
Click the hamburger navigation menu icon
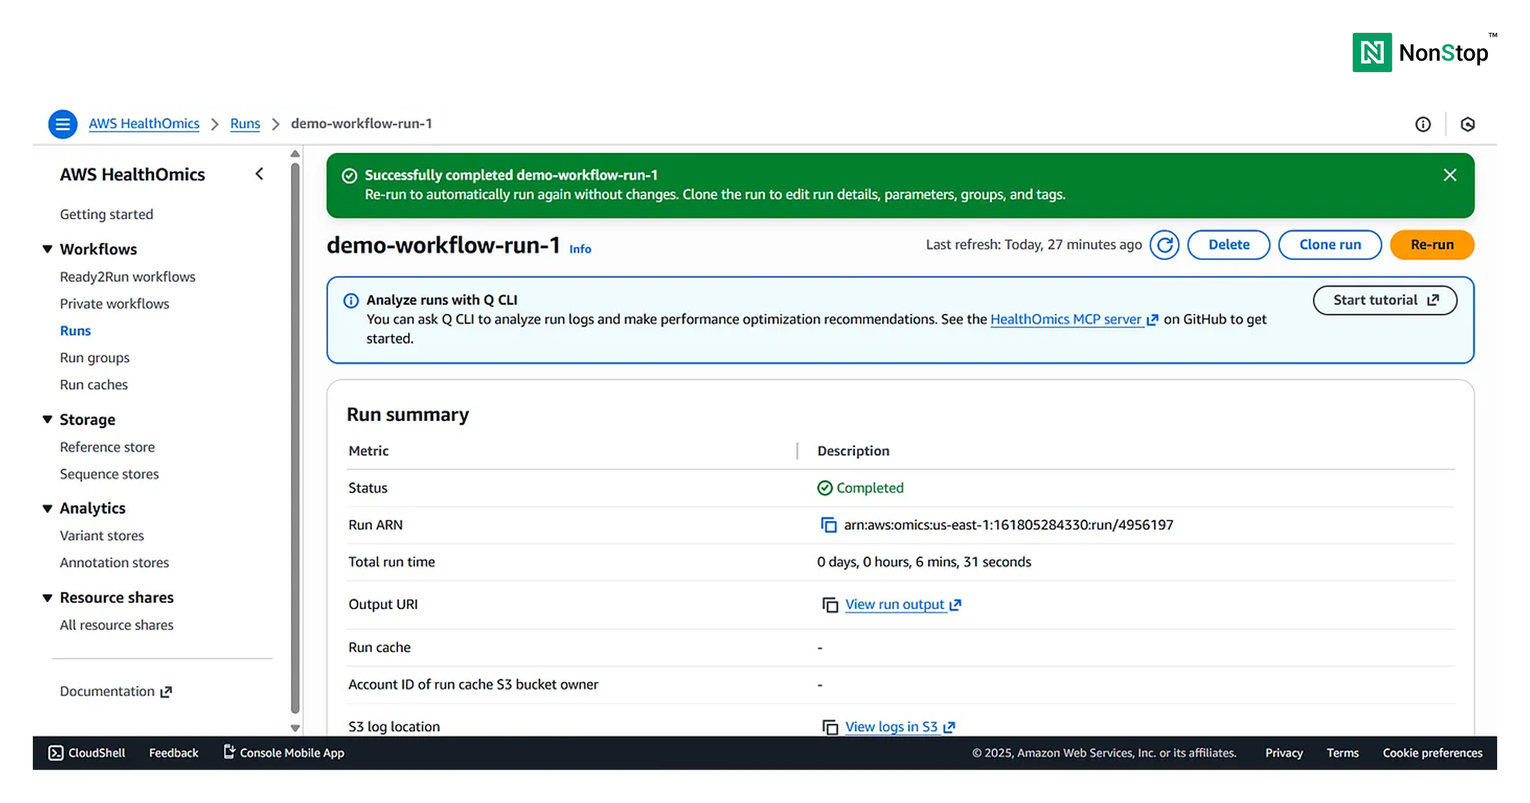[62, 124]
